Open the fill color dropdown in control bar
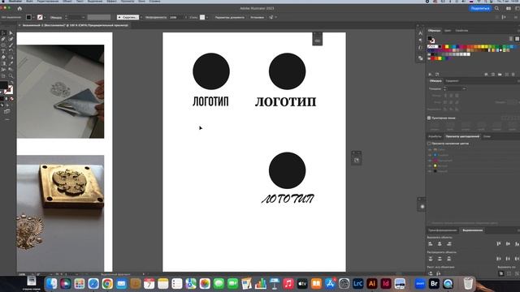 (34, 17)
